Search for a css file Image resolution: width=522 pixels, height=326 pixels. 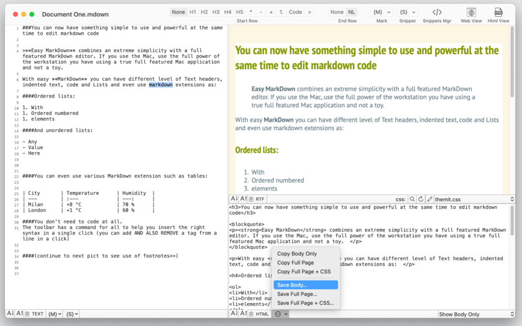click(412, 199)
